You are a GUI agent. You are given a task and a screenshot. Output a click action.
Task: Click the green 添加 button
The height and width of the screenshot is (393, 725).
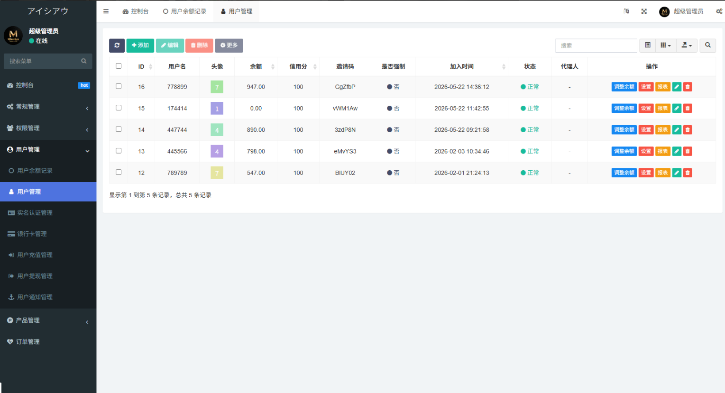point(140,46)
